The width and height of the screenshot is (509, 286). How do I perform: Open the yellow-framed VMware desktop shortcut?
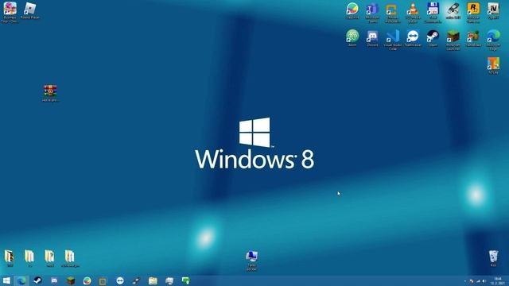coord(392,13)
